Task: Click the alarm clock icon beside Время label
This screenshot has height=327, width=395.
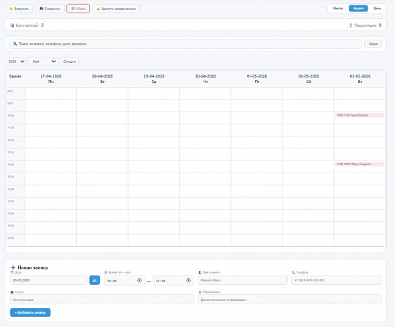Action: (106, 272)
